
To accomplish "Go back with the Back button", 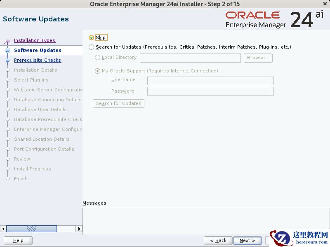I will pos(218,240).
